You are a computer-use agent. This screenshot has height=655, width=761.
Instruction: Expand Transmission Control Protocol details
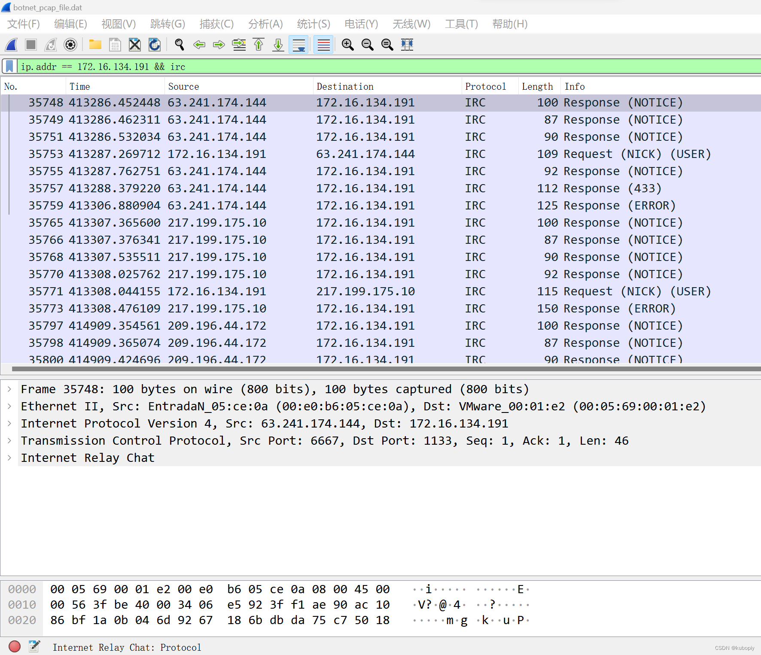tap(9, 440)
